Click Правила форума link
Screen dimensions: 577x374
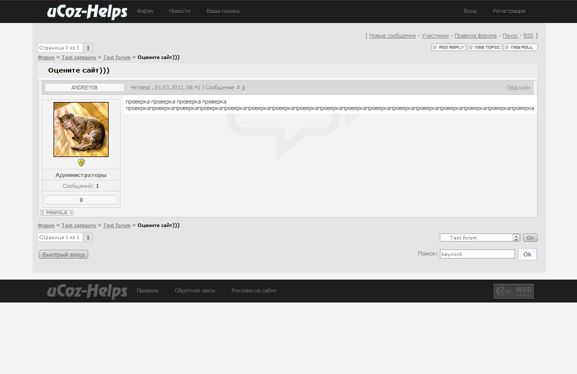[475, 35]
